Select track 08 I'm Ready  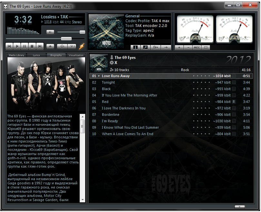(171, 121)
